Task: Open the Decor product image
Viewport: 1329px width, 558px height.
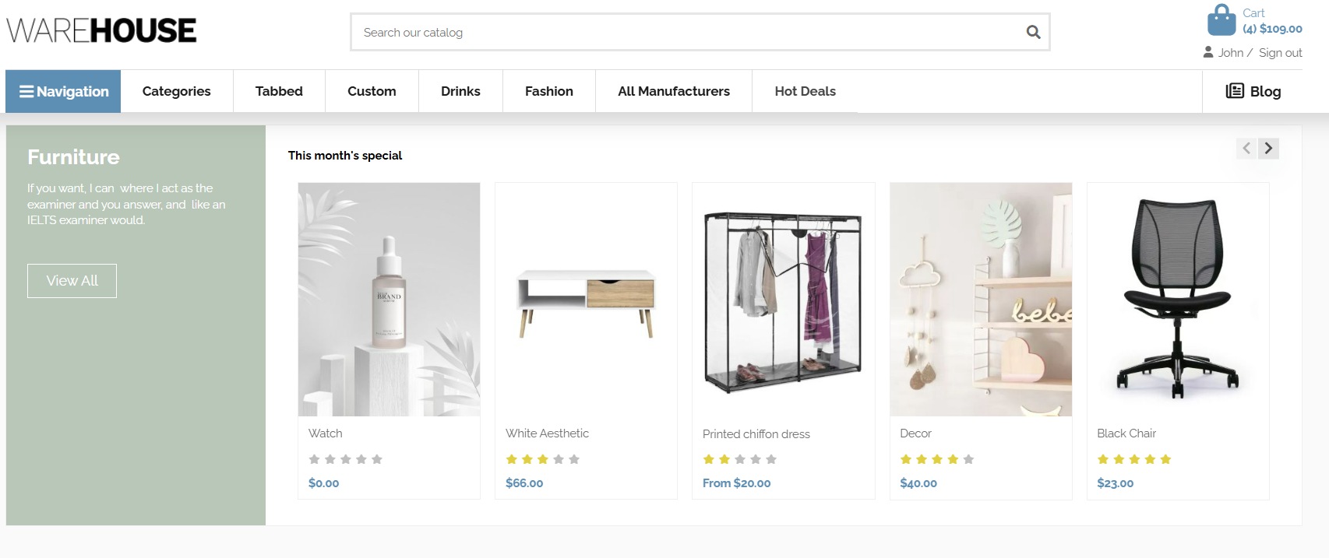Action: [x=981, y=300]
